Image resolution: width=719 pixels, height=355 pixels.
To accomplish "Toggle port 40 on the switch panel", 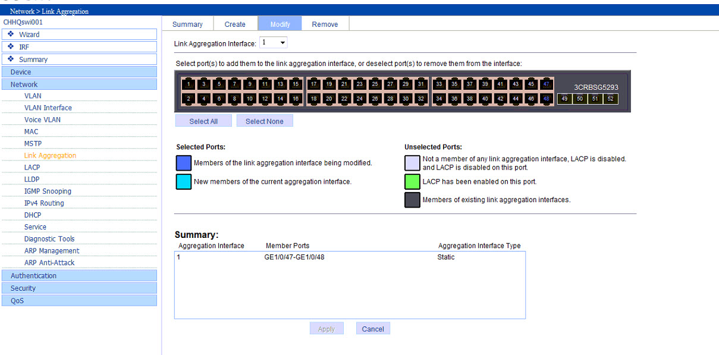I will [x=485, y=99].
